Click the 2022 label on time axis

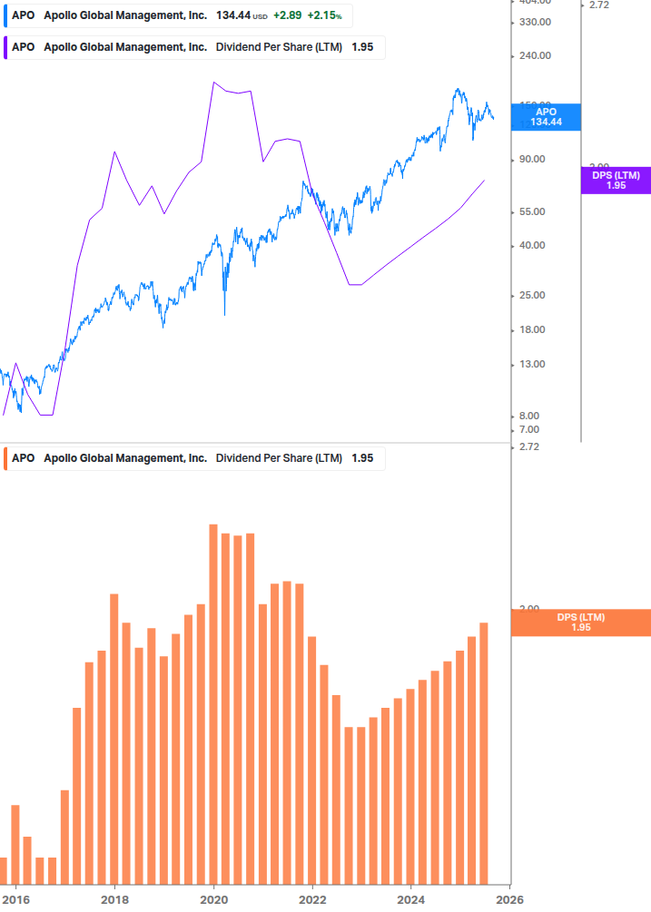[312, 900]
